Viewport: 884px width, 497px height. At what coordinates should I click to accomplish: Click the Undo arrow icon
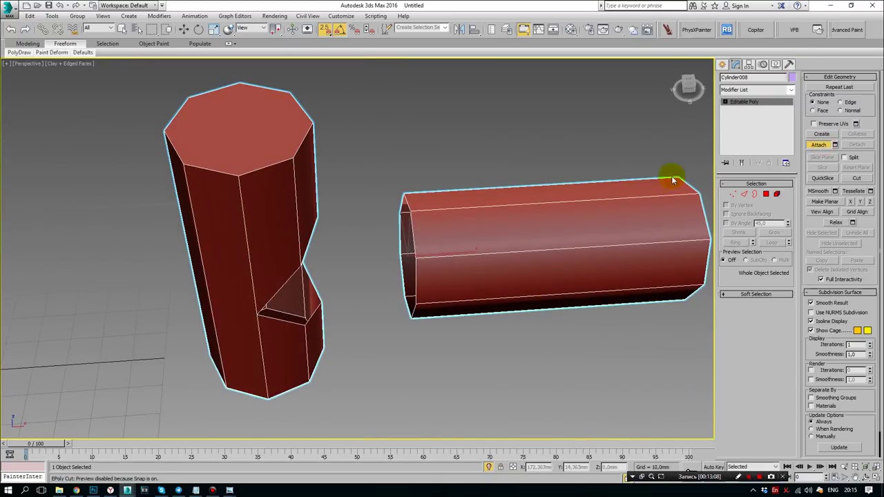point(11,29)
